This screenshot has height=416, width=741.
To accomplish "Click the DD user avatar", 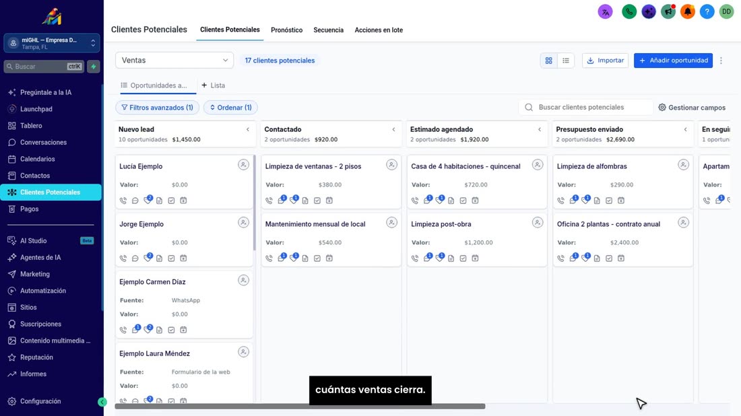I will pyautogui.click(x=726, y=11).
